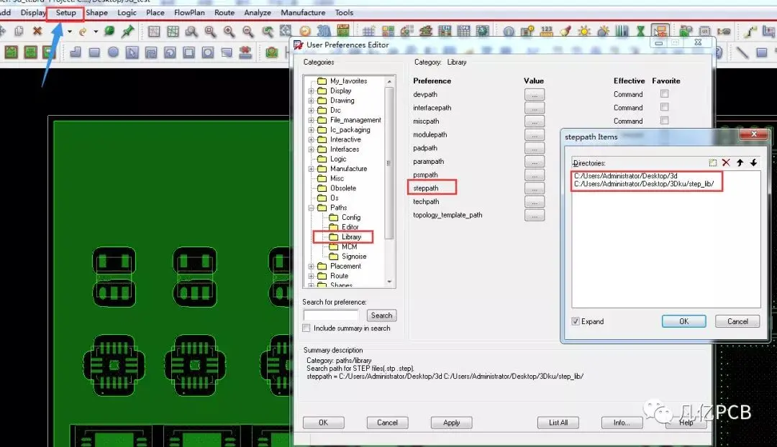Enable Include summary in search checkbox
This screenshot has height=447, width=777.
(306, 328)
